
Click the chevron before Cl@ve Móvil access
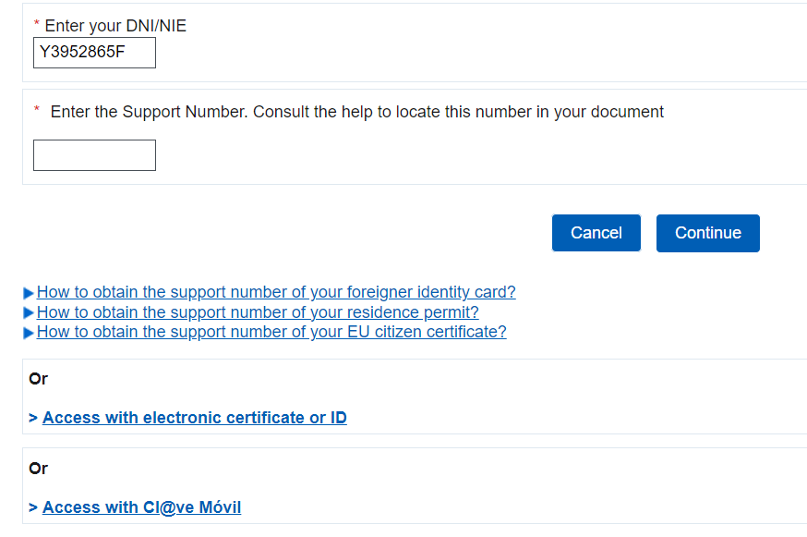click(x=33, y=508)
